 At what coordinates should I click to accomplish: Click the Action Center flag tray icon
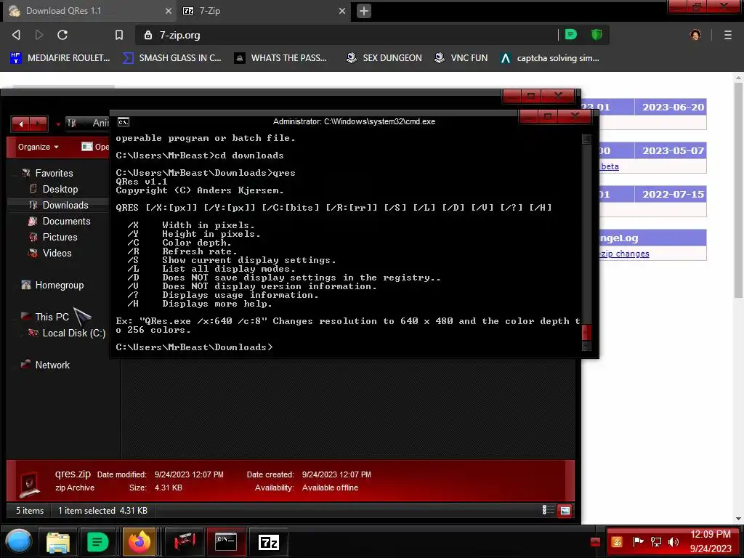pos(638,541)
